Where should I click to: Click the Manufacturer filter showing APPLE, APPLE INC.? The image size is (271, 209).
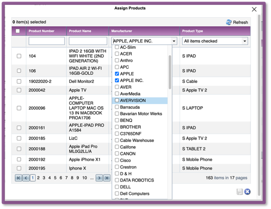144,41
